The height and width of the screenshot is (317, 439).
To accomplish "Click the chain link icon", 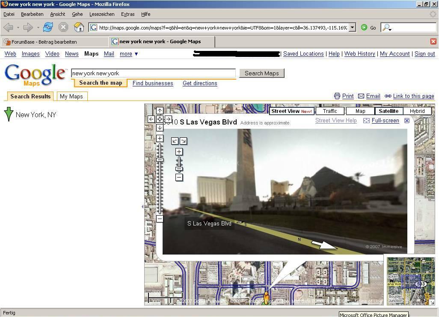I will (388, 96).
